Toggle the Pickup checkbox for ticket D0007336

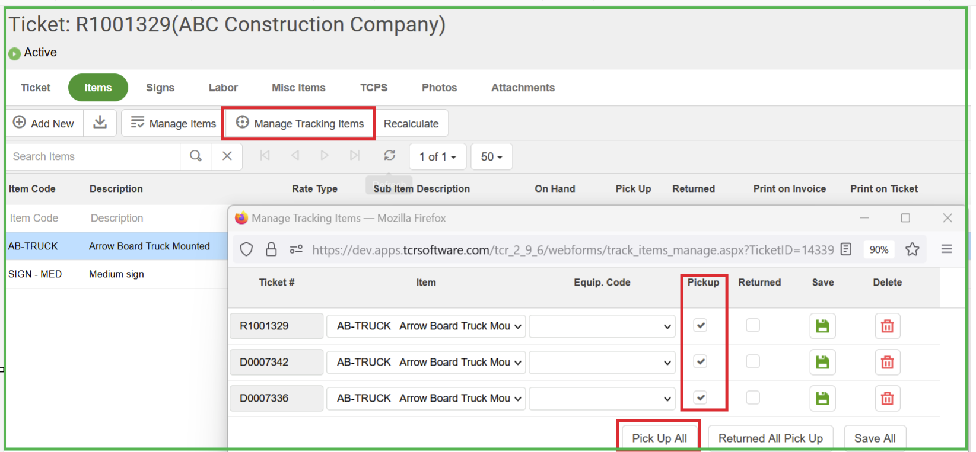tap(701, 397)
